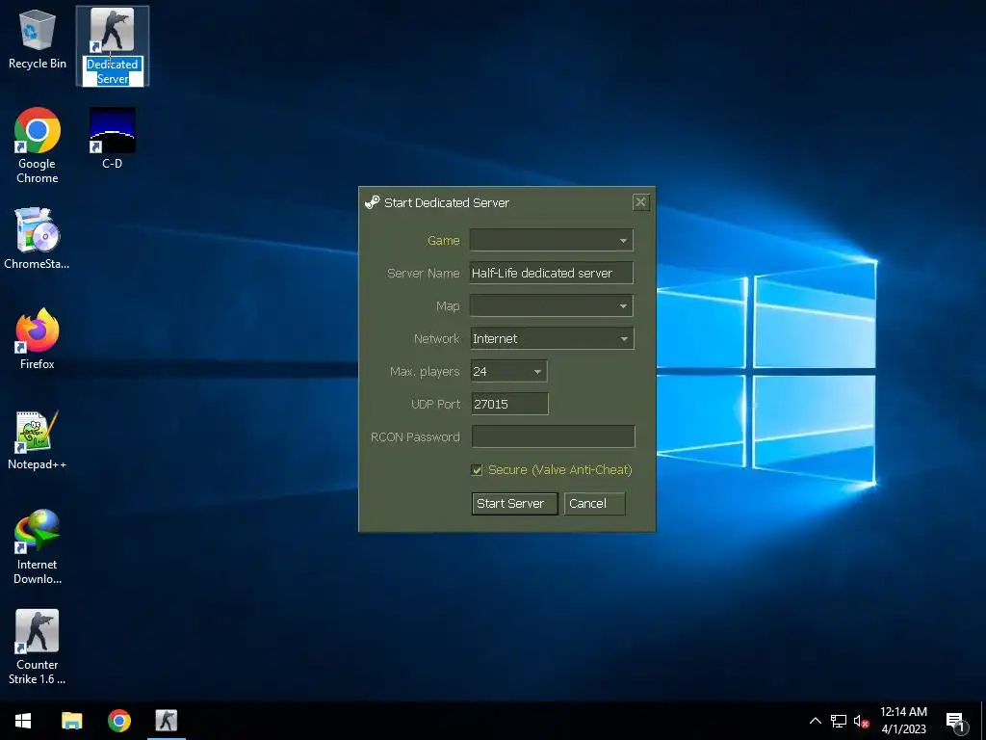Click the RCON Password label

[415, 436]
